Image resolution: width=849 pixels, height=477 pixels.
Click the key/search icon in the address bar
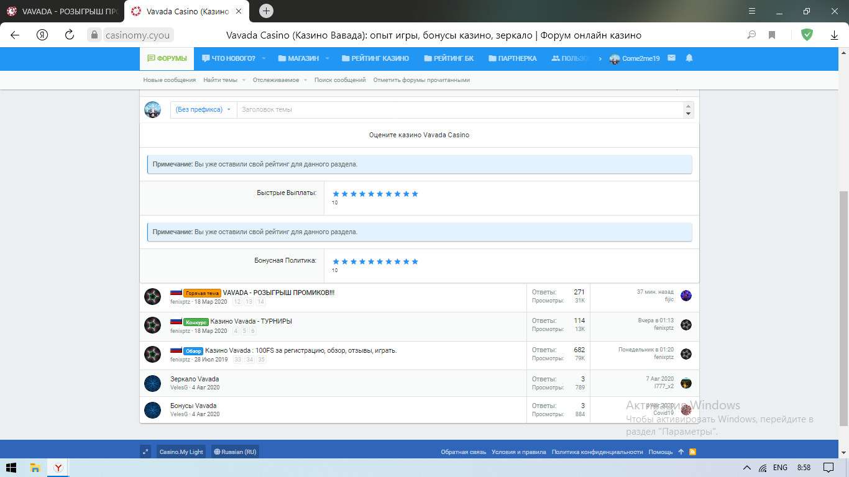(751, 35)
